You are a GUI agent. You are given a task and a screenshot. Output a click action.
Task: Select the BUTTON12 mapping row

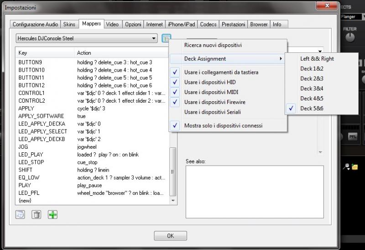point(92,85)
